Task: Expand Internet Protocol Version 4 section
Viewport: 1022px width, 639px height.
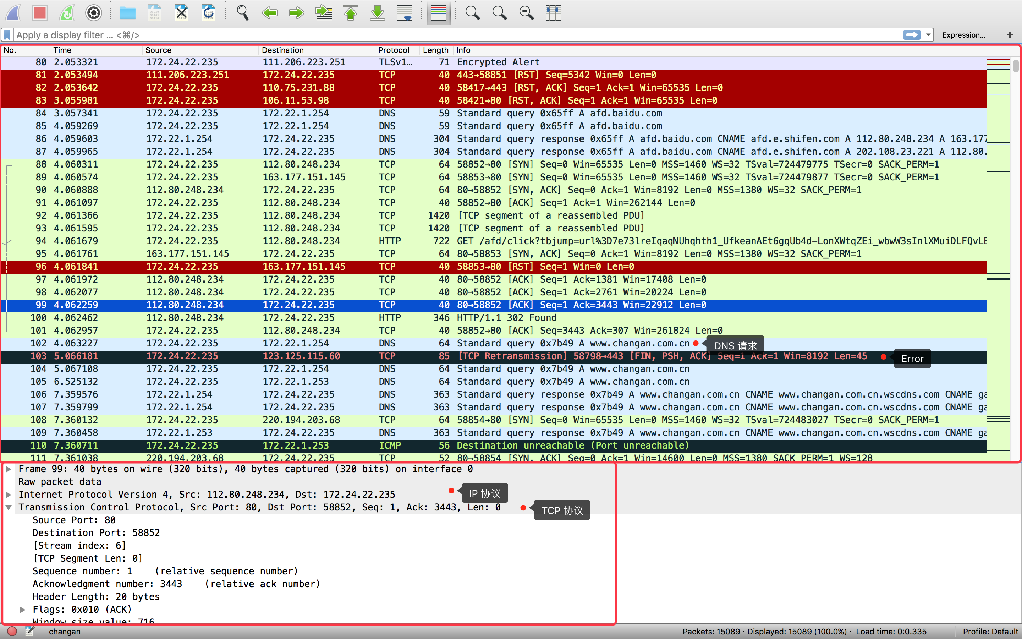Action: click(8, 495)
